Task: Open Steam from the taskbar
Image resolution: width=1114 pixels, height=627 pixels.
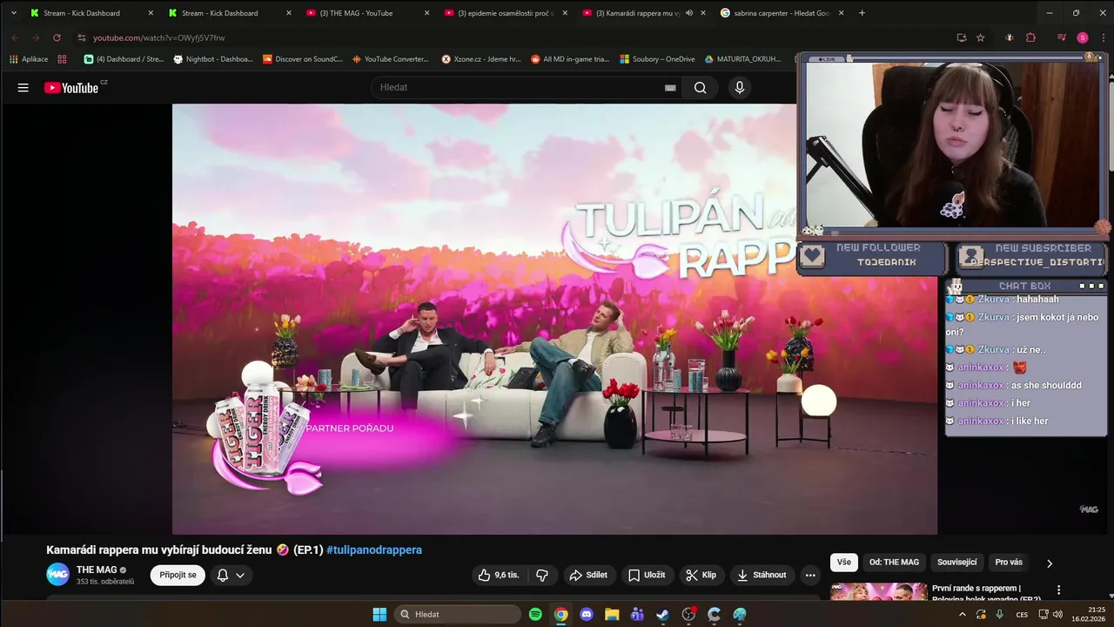Action: (663, 614)
